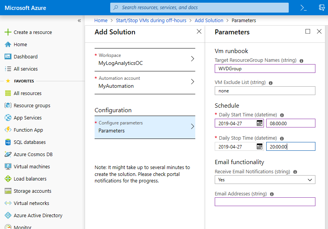The image size is (328, 229).
Task: Click the Storage accounts icon
Action: 8,191
